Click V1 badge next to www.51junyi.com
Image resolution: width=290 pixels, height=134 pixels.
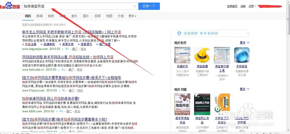[x=64, y=90]
